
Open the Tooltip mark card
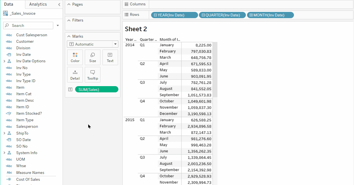[92, 75]
